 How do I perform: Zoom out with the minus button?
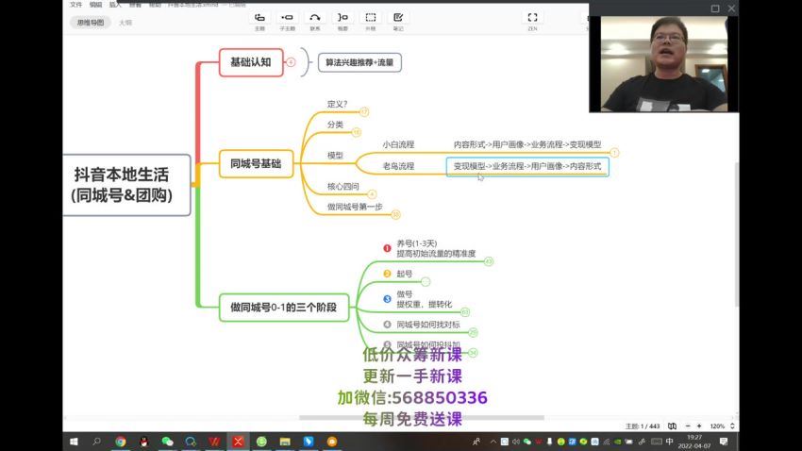pyautogui.click(x=688, y=426)
